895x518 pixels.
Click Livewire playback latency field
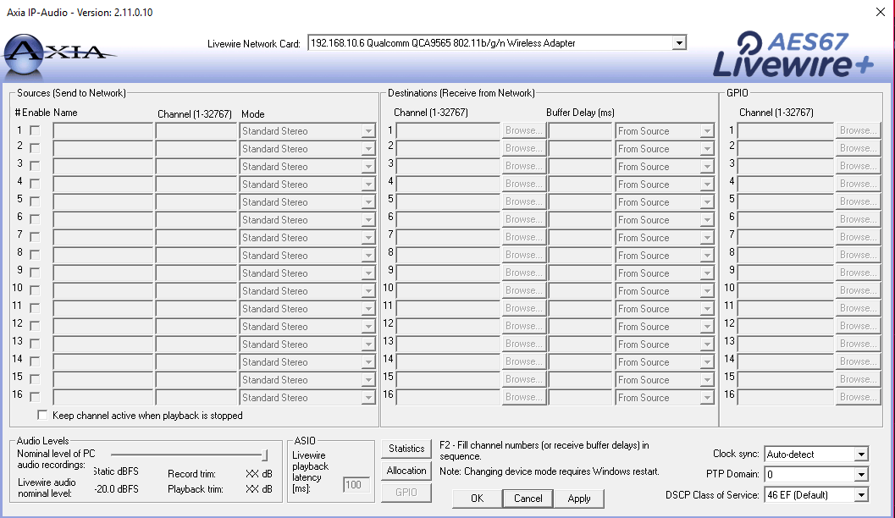pyautogui.click(x=356, y=485)
